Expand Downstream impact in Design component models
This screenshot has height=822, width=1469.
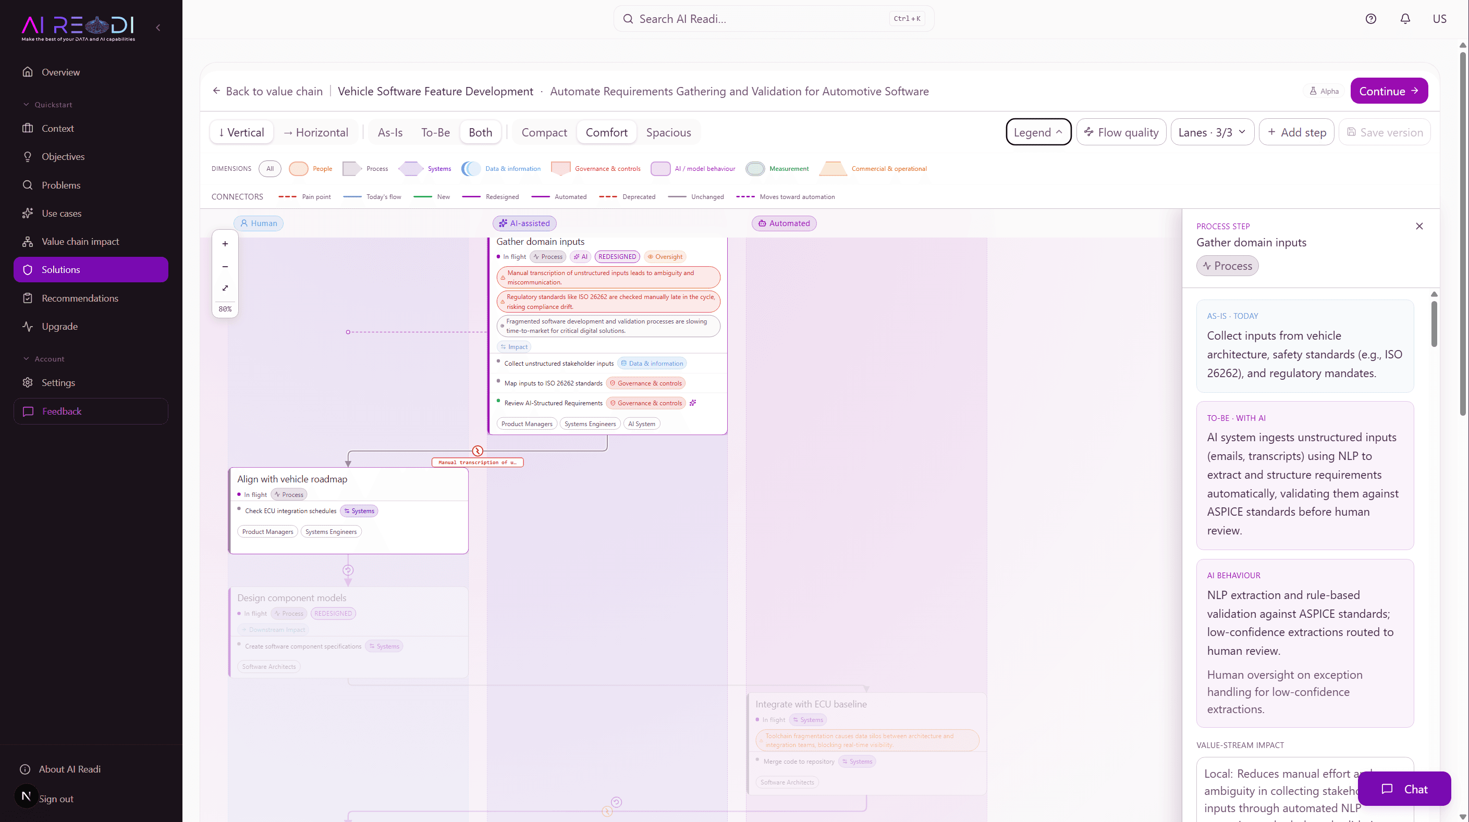point(273,629)
